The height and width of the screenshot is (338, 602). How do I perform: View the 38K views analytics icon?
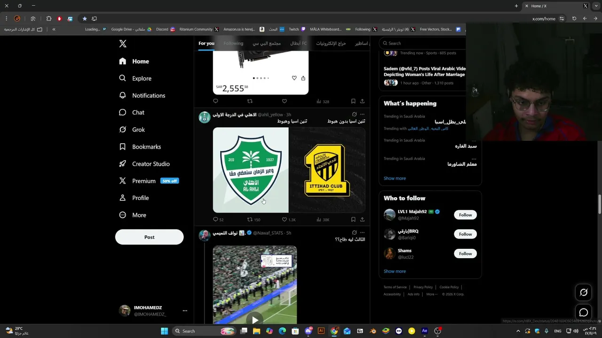pos(319,219)
